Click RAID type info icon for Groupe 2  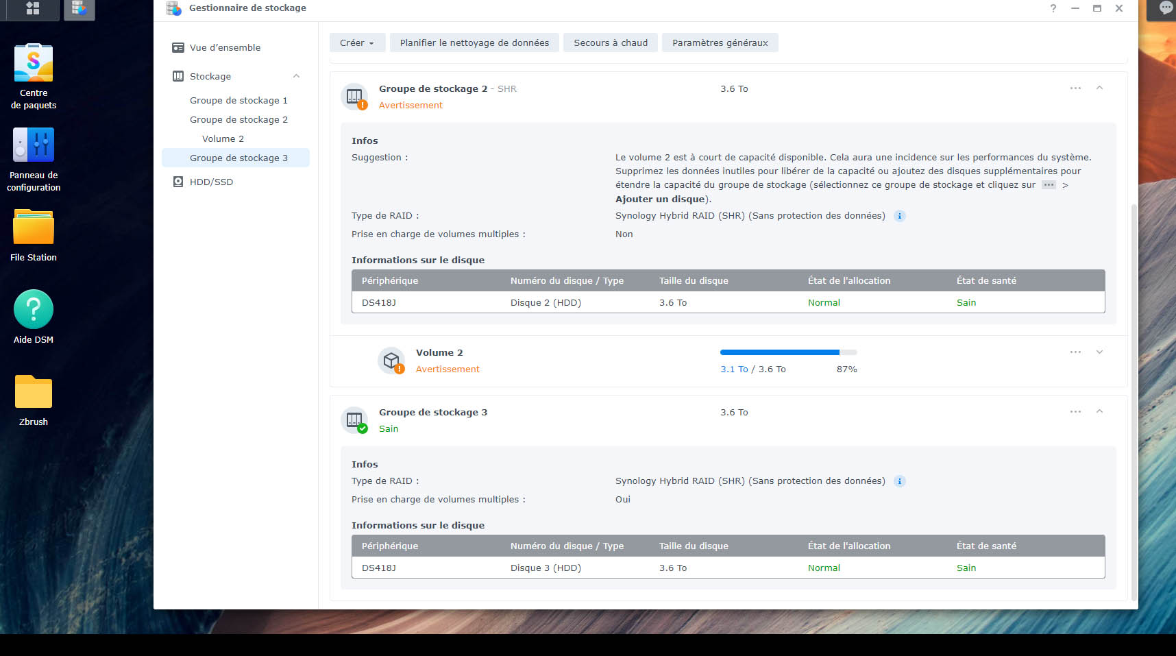(900, 216)
